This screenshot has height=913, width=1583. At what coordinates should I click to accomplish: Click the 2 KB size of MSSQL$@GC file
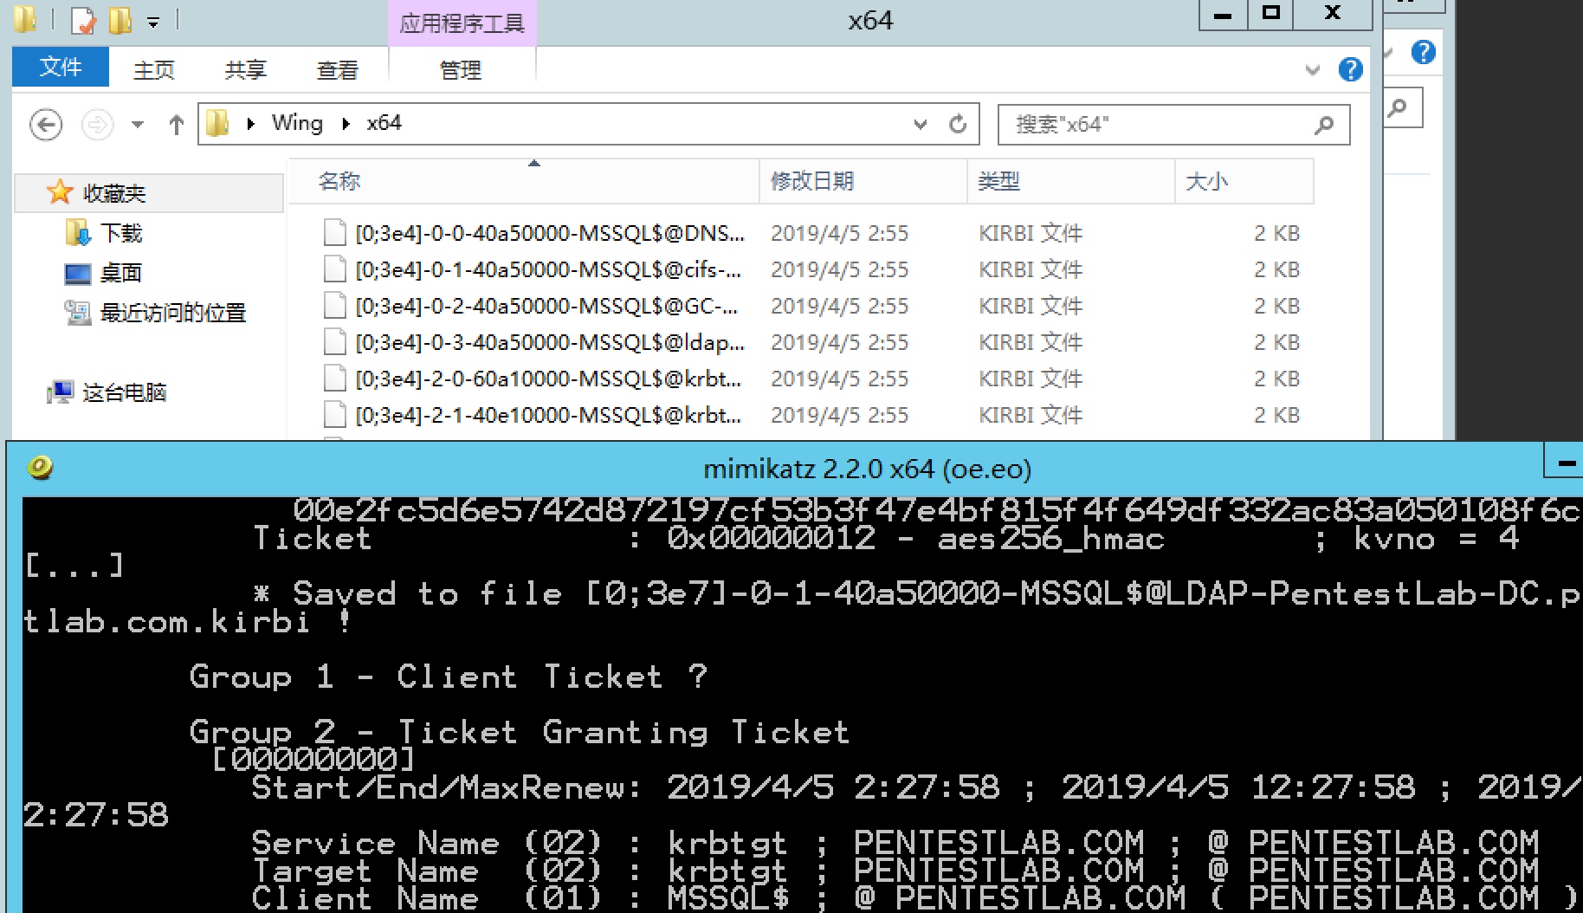coord(1277,306)
